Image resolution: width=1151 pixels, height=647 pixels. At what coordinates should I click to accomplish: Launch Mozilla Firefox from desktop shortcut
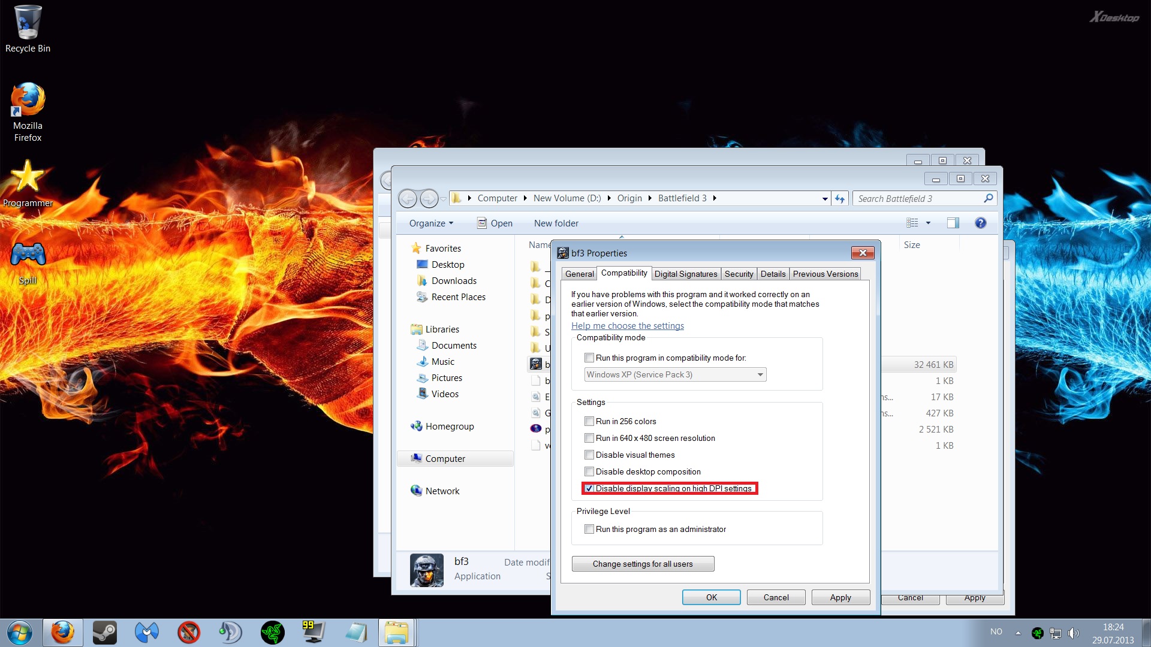(28, 112)
